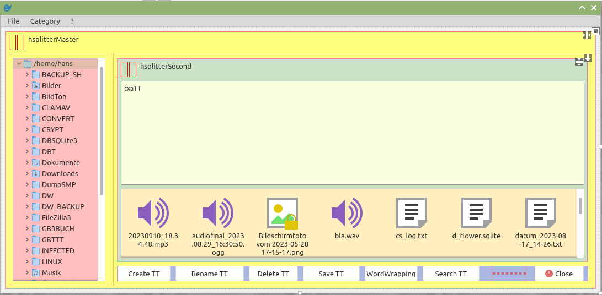Select the d_flower.sqlite file icon

(476, 213)
